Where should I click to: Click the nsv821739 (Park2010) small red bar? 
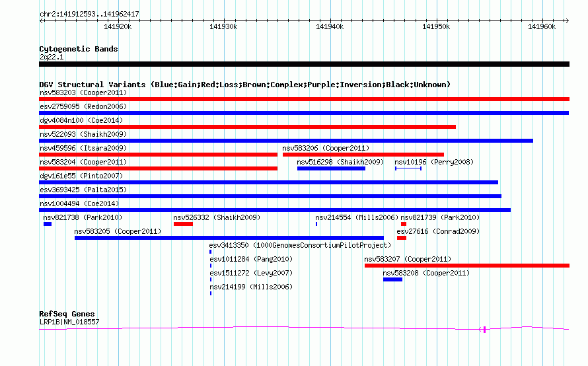coord(404,224)
